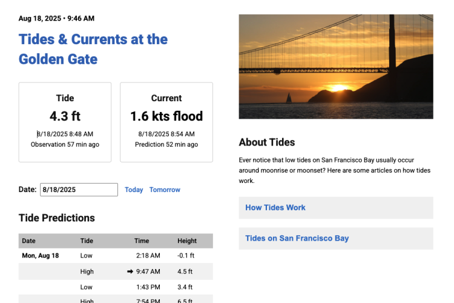Click the Height column header
The width and height of the screenshot is (454, 303).
pyautogui.click(x=187, y=241)
